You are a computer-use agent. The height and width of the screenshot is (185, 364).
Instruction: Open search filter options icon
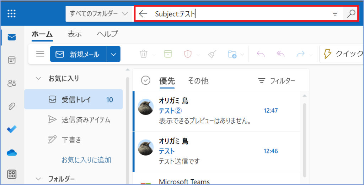pos(335,14)
